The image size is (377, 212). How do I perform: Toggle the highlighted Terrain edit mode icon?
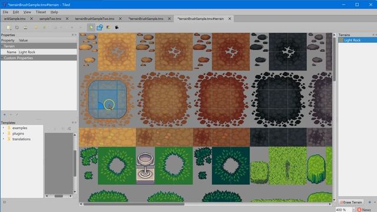91,28
